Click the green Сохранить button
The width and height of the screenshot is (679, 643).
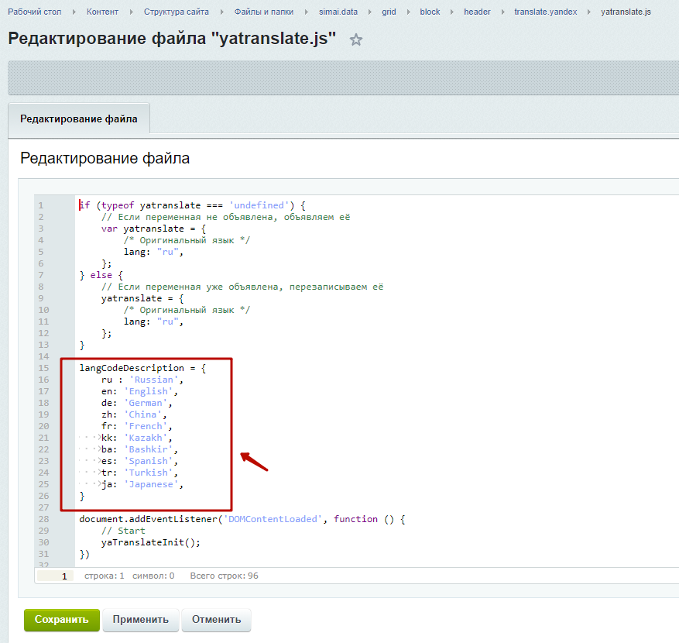62,620
